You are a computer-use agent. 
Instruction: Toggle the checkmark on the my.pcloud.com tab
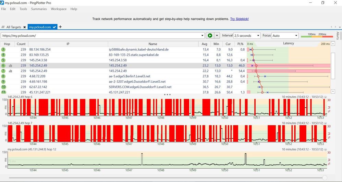54,27
